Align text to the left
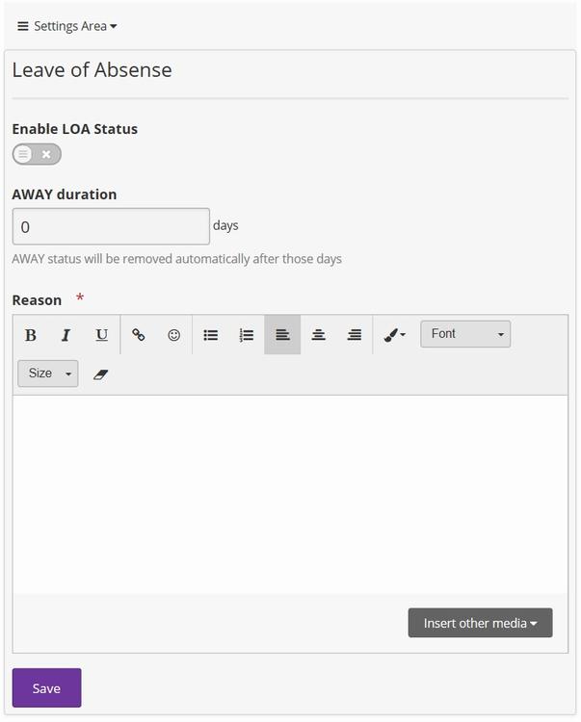Image resolution: width=581 pixels, height=722 pixels. click(x=282, y=335)
